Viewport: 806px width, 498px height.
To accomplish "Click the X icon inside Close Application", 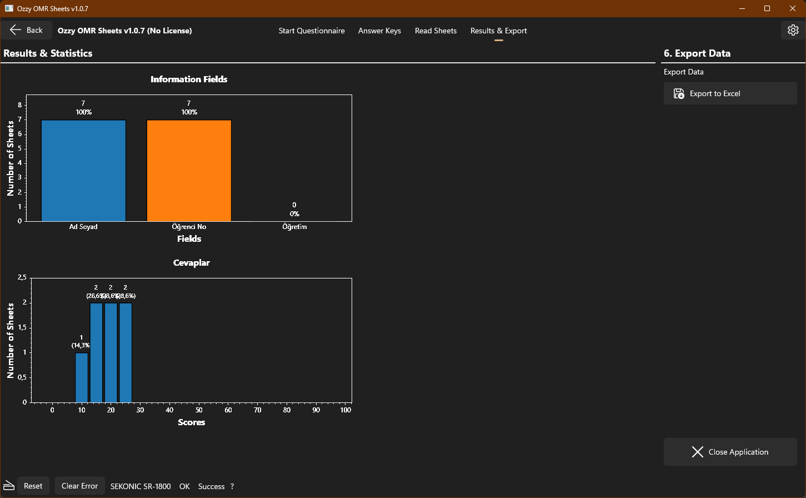I will pyautogui.click(x=698, y=452).
